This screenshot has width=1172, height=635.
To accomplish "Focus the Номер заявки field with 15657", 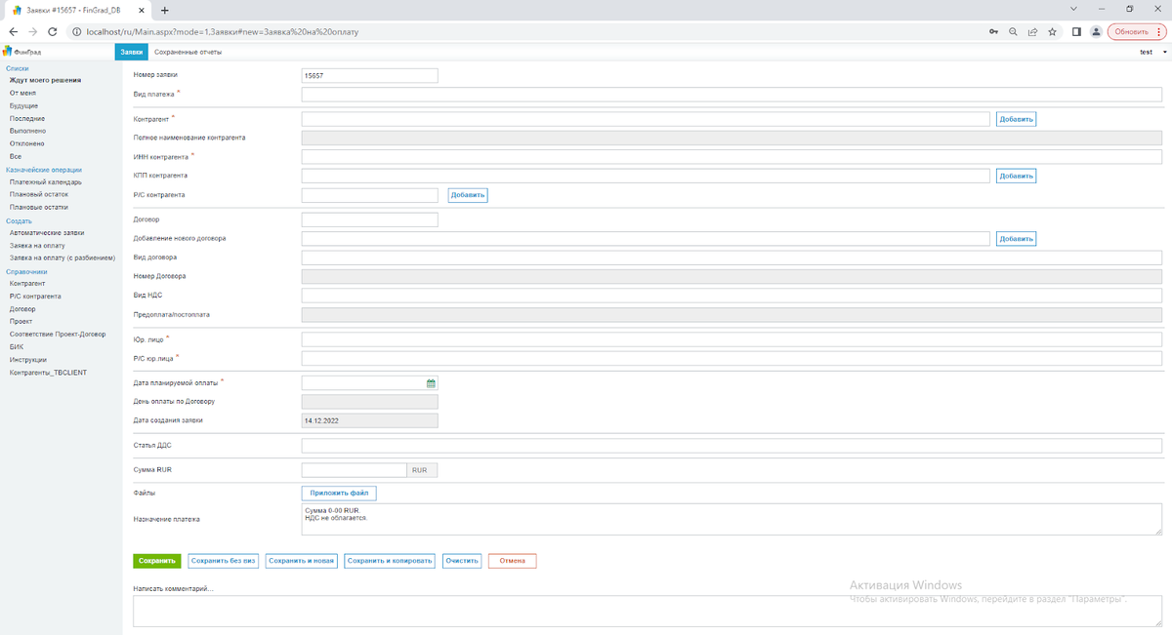I will point(369,75).
